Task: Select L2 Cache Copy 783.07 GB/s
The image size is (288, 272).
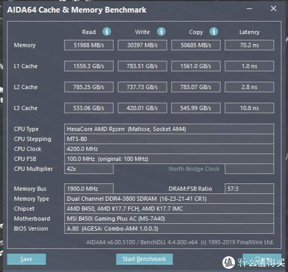Action: (x=196, y=87)
